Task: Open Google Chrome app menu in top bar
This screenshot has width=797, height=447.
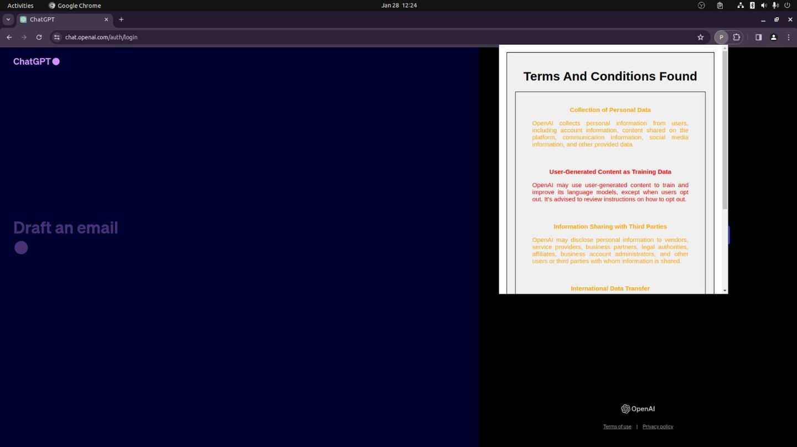Action: pos(75,6)
